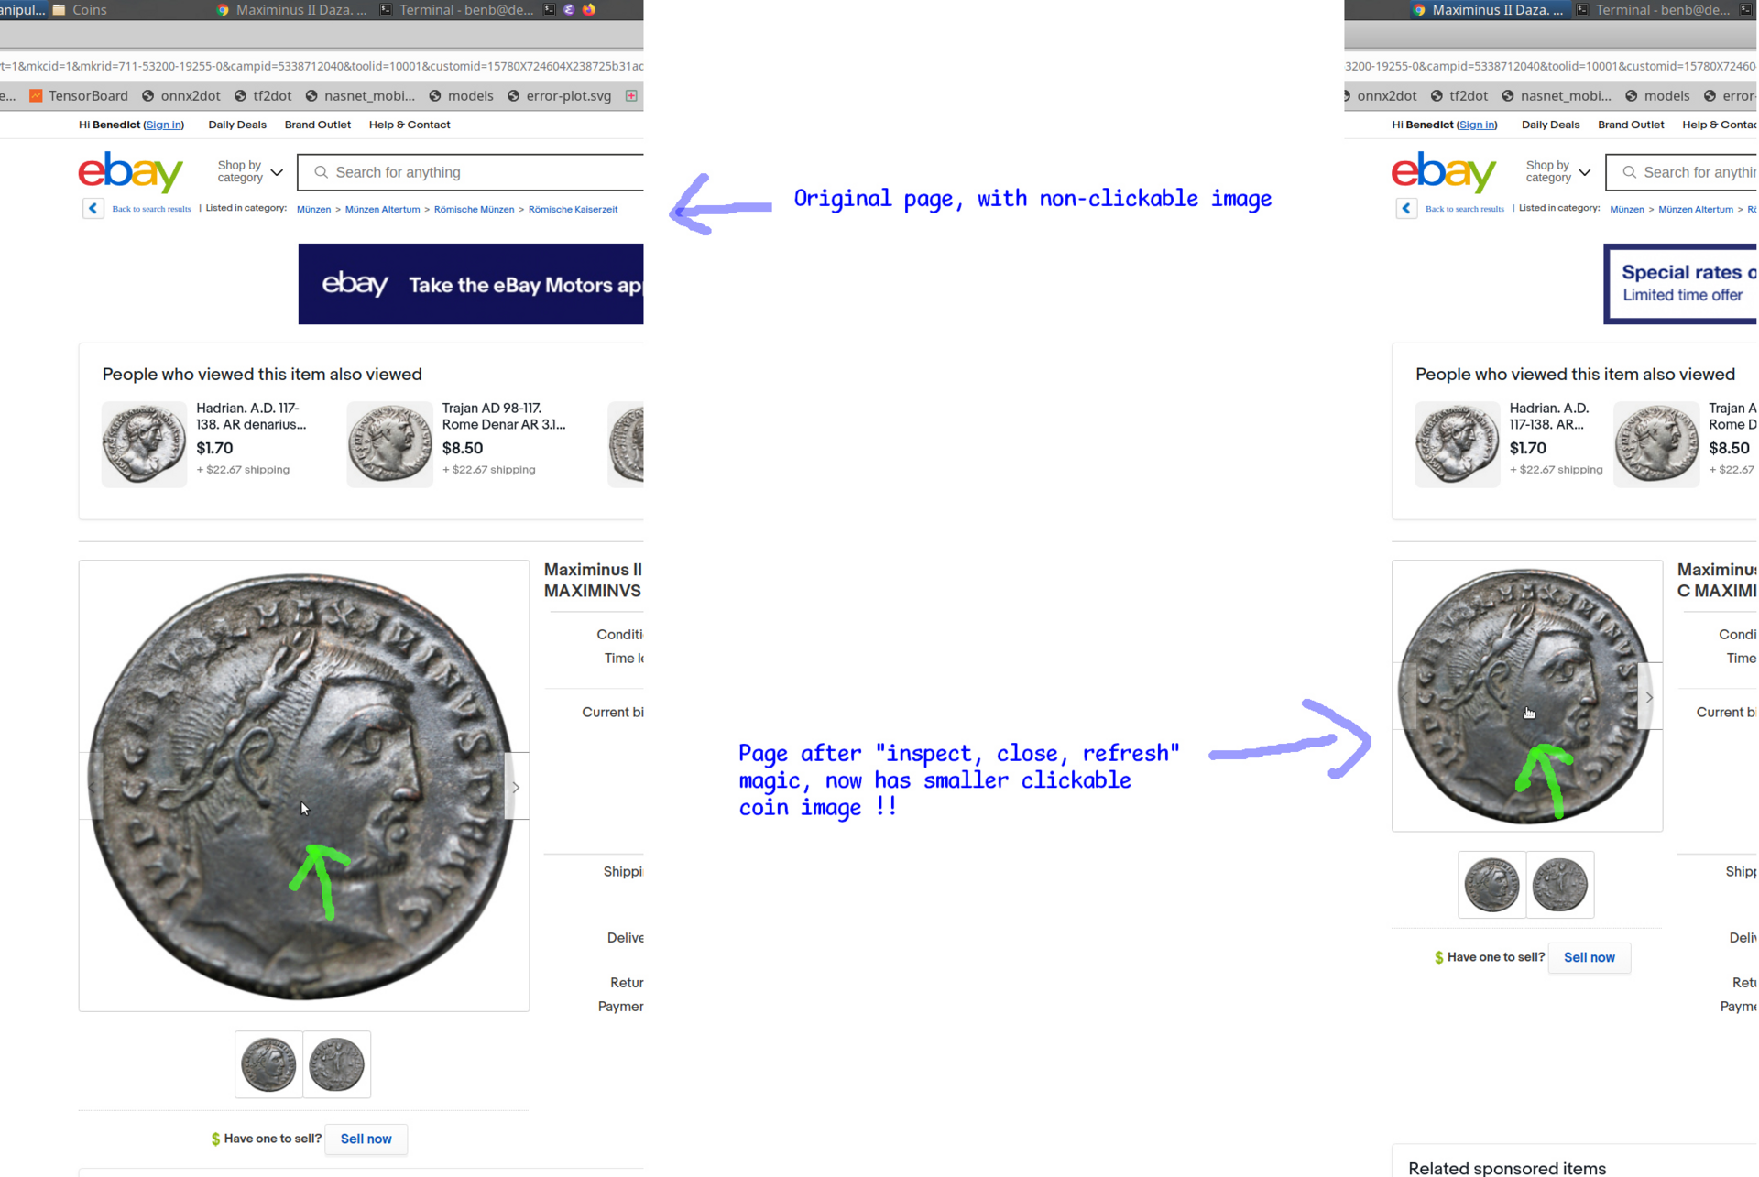Open Daily Deals on left eBay page
The height and width of the screenshot is (1177, 1759).
(x=237, y=125)
